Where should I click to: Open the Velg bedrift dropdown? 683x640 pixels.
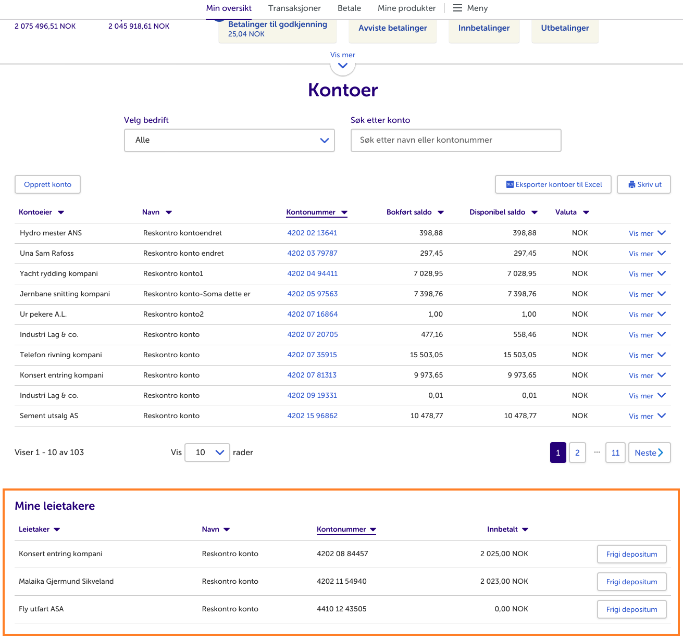click(x=229, y=141)
